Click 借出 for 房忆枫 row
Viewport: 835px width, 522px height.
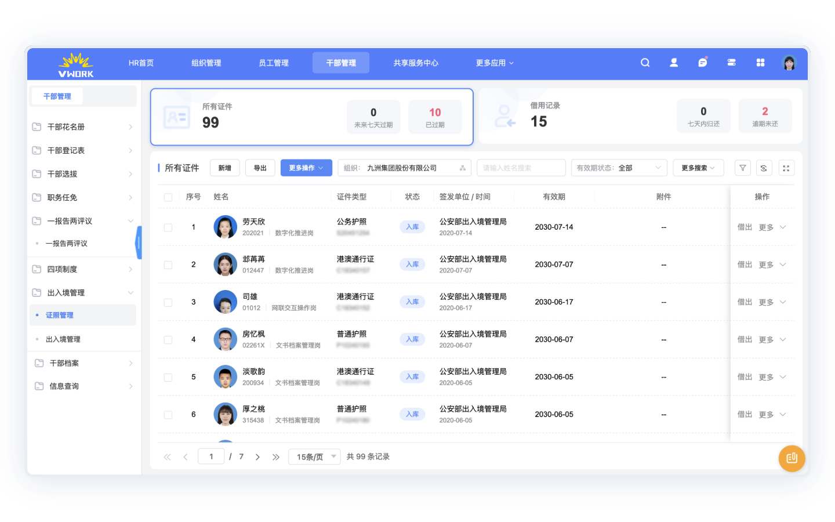pos(745,339)
